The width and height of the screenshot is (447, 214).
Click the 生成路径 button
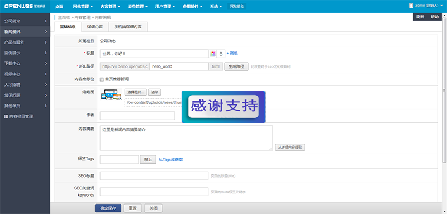click(x=236, y=66)
